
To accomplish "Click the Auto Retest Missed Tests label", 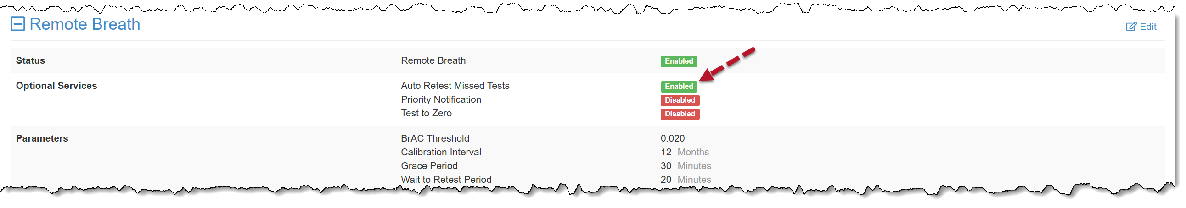I will 455,86.
